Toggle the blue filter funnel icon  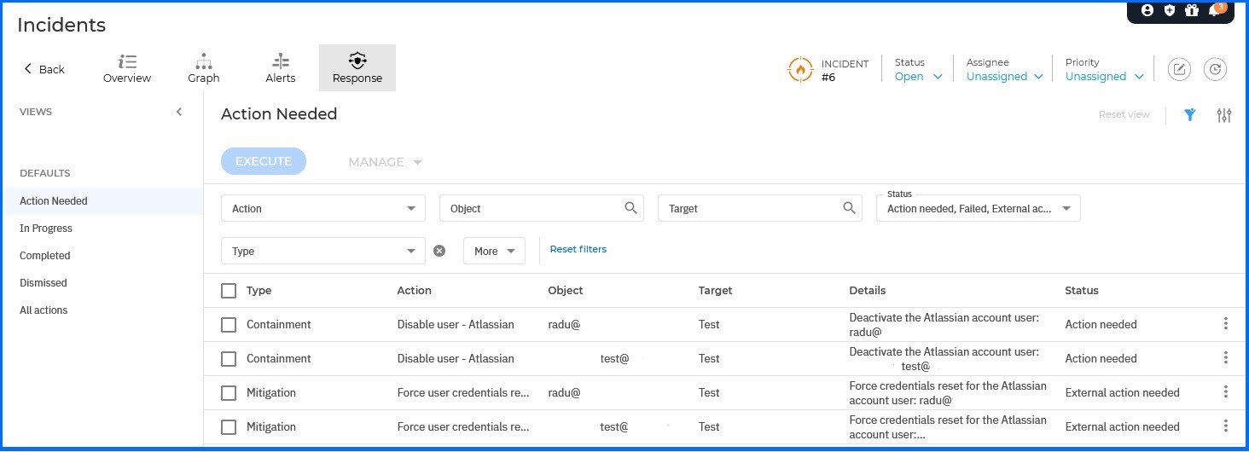tap(1190, 115)
